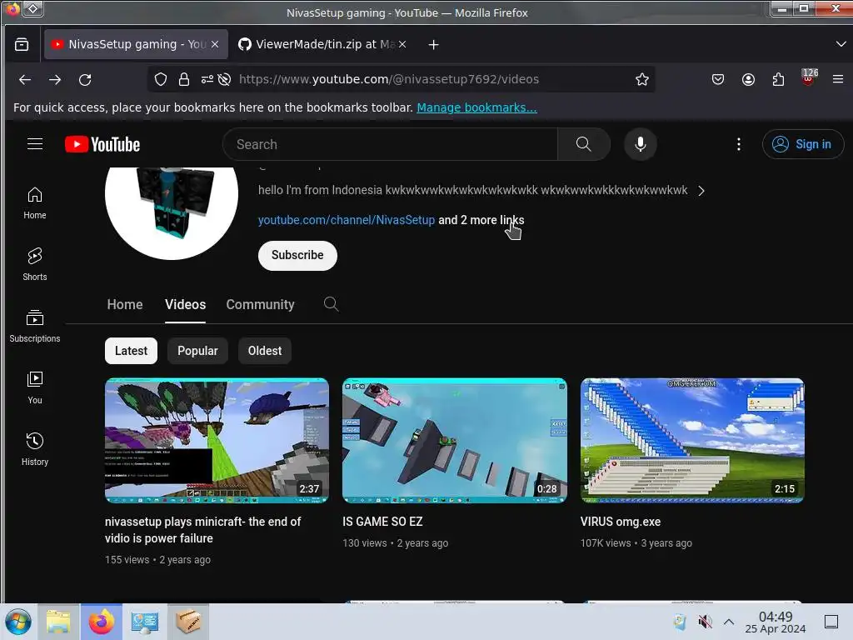Open the YouTube guide hamburger menu
Image resolution: width=853 pixels, height=640 pixels.
coord(35,144)
